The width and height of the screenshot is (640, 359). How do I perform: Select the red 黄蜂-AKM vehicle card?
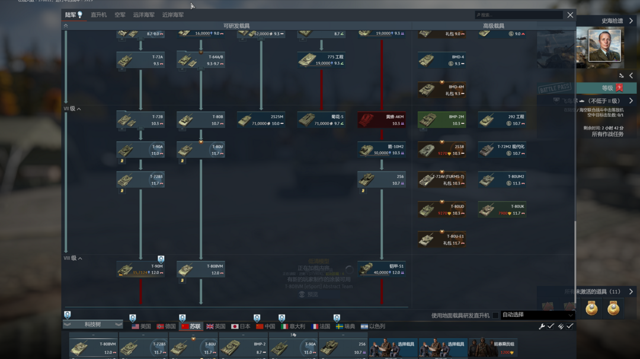(382, 120)
